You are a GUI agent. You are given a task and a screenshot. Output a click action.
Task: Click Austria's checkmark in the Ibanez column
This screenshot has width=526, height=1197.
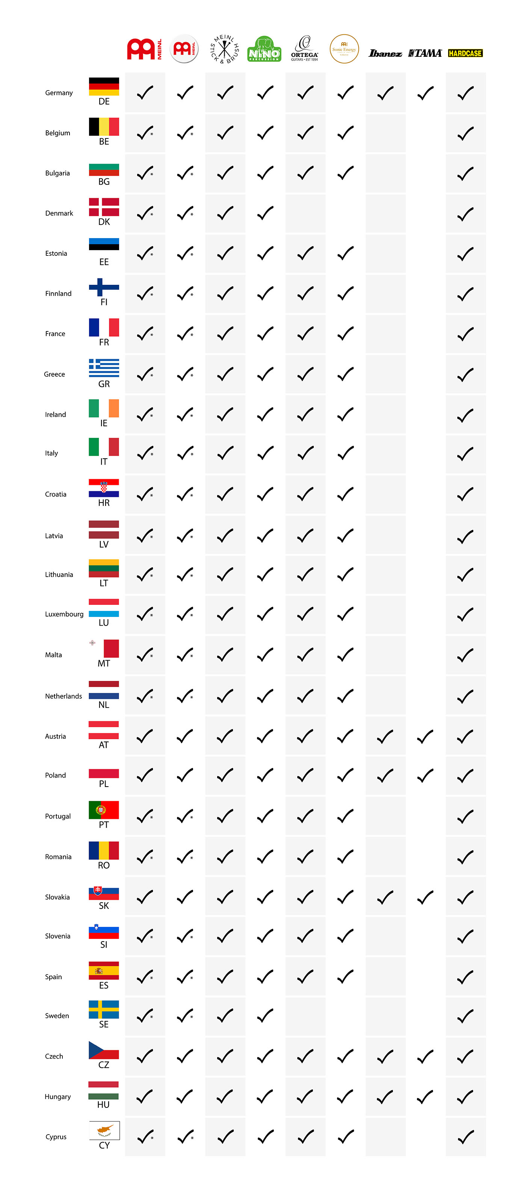point(385,737)
